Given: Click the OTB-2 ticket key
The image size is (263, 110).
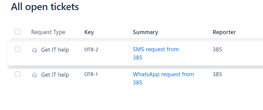Looking at the screenshot, I should click(x=91, y=49).
